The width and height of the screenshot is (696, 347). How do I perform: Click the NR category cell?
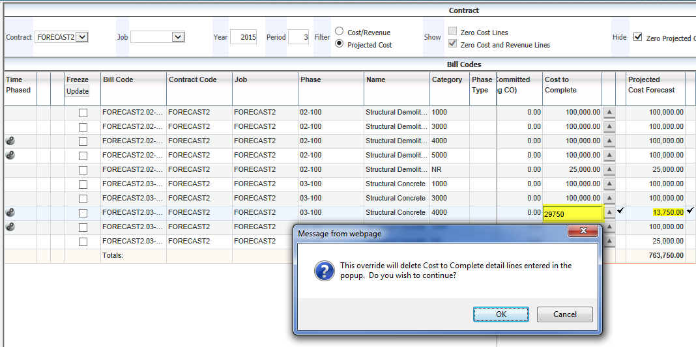[x=449, y=170]
